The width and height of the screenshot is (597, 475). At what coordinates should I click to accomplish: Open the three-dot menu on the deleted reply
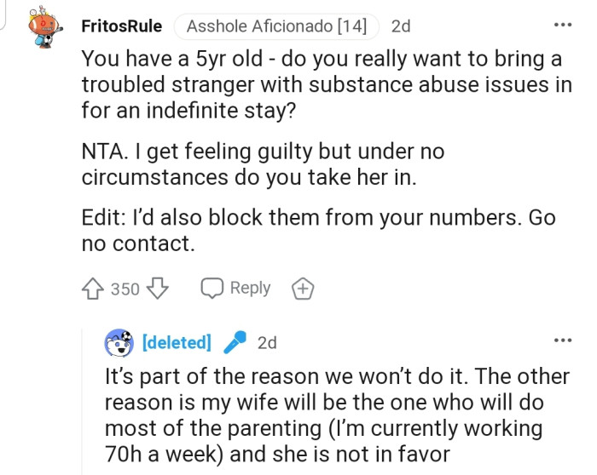pyautogui.click(x=562, y=341)
